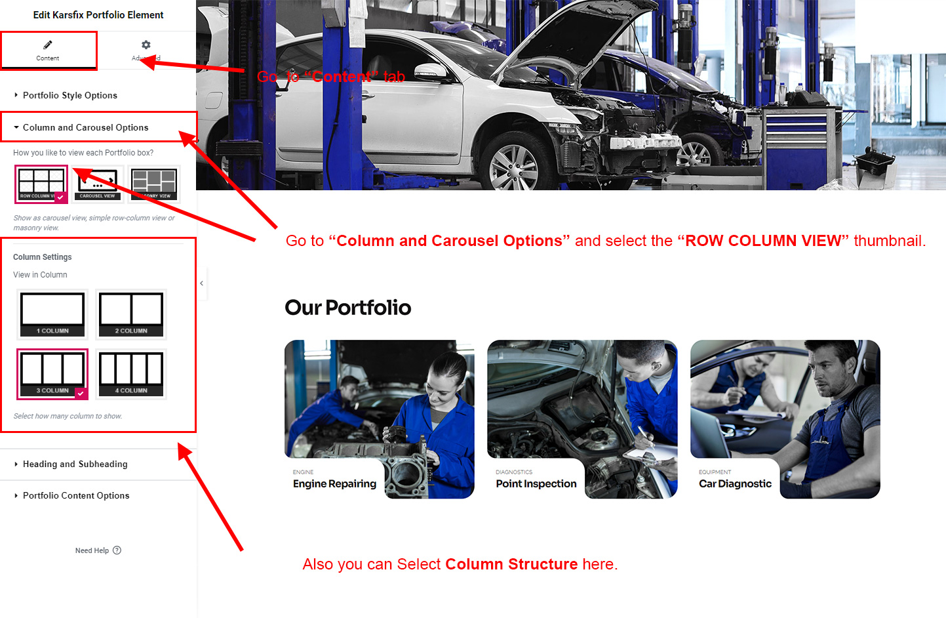Open the Content tab with pencil icon

(x=48, y=51)
